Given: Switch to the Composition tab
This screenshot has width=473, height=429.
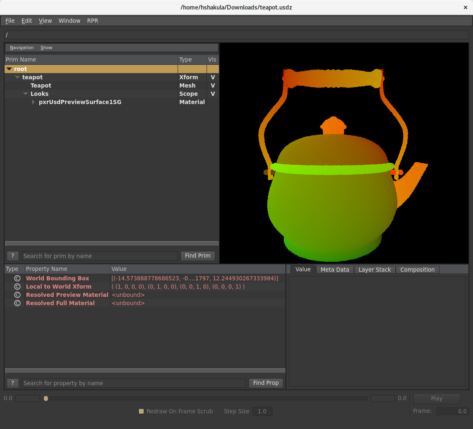Looking at the screenshot, I should tap(417, 270).
